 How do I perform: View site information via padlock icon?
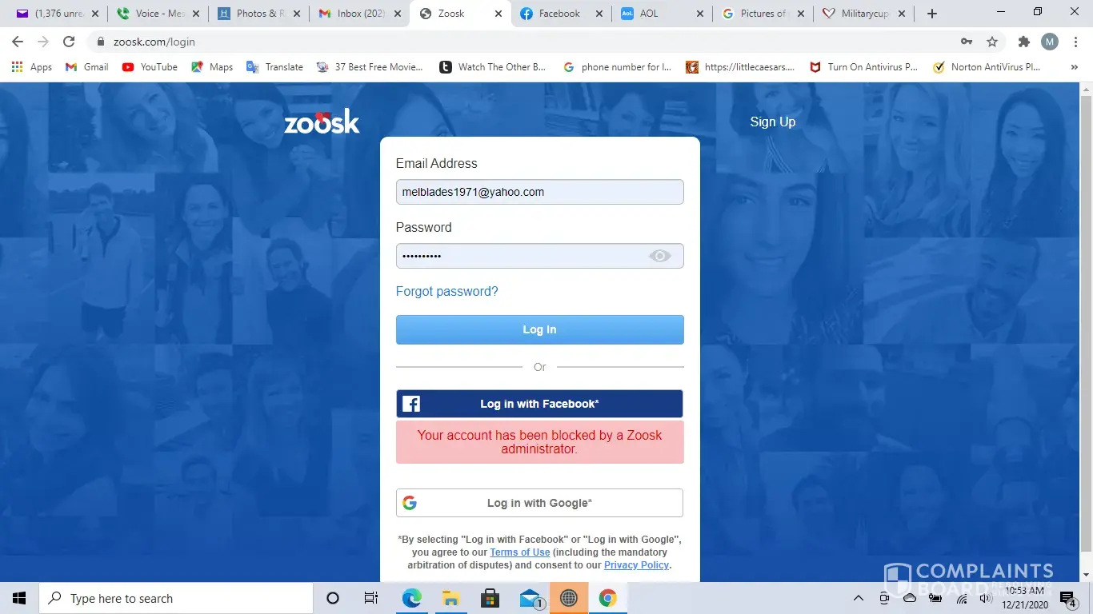click(101, 42)
